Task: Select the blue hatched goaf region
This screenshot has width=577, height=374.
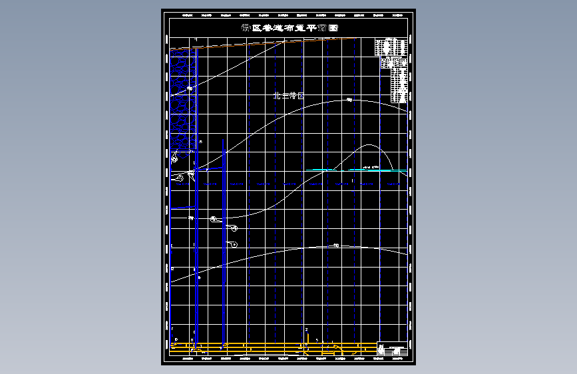Action: pos(183,99)
